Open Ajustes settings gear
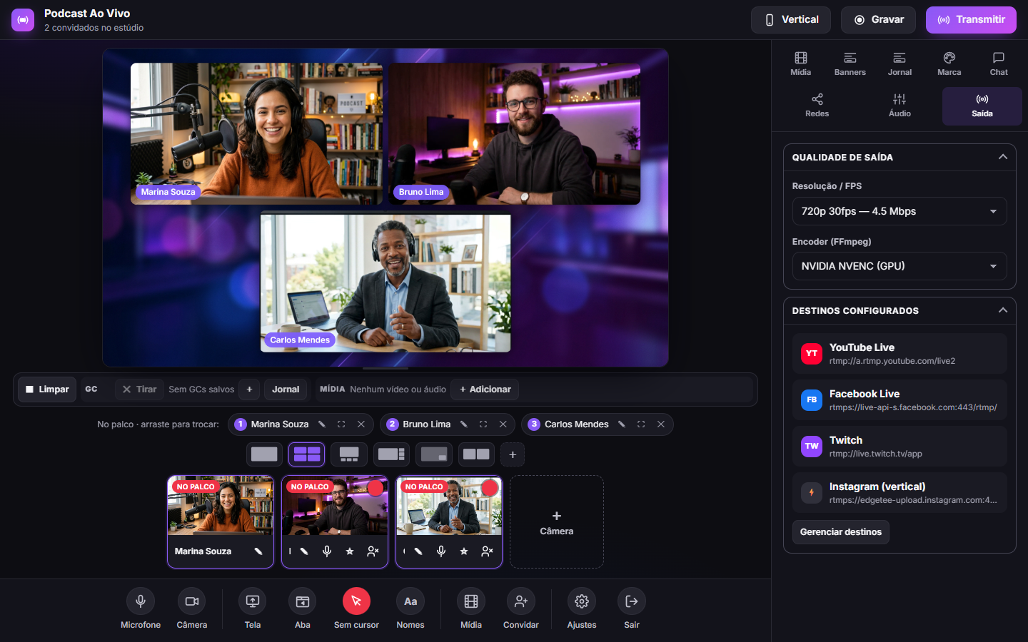This screenshot has height=642, width=1028. [x=582, y=601]
